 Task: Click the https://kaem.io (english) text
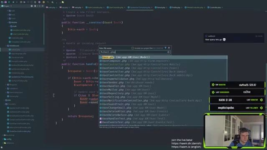point(186,147)
